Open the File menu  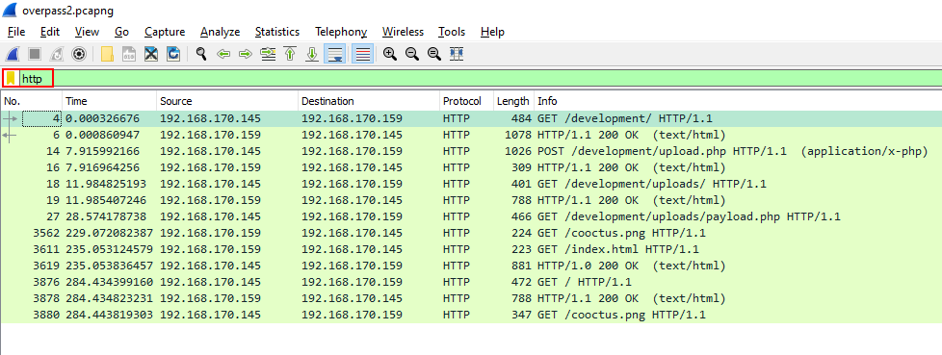pos(16,32)
